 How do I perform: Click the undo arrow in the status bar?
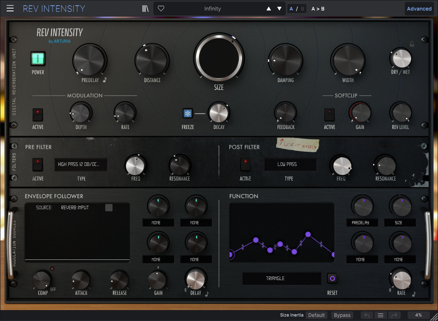pos(367,315)
